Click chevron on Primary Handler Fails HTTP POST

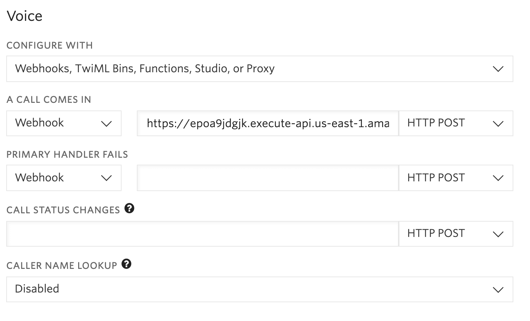point(498,178)
